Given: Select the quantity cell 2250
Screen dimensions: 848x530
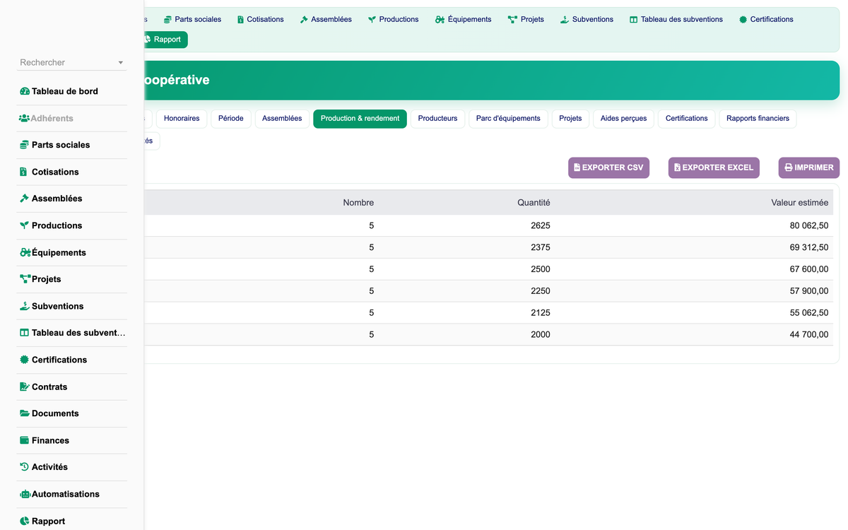Looking at the screenshot, I should click(x=541, y=291).
